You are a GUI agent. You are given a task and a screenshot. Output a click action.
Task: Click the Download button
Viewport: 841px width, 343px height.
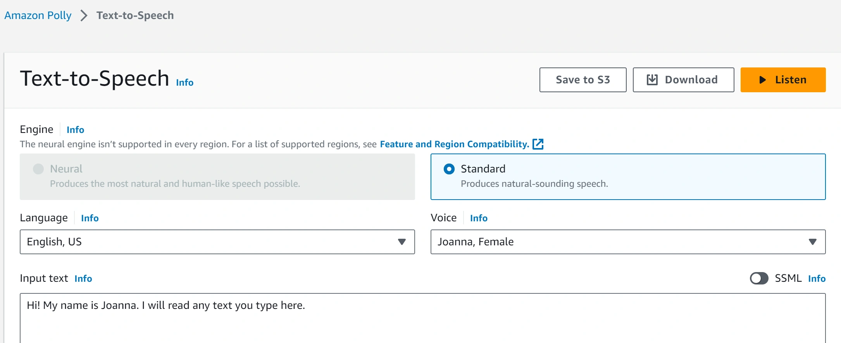pyautogui.click(x=683, y=80)
